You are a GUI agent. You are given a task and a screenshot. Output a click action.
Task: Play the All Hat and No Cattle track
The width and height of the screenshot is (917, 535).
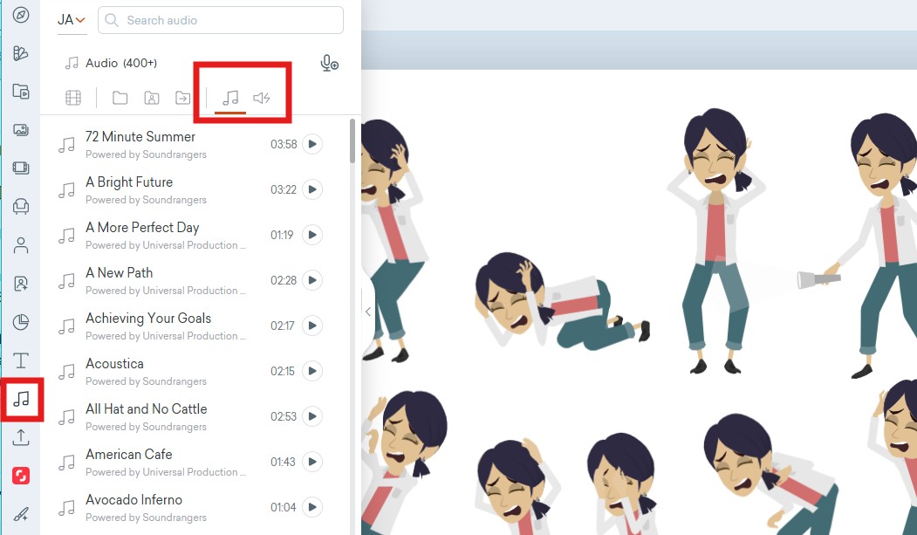(x=312, y=416)
